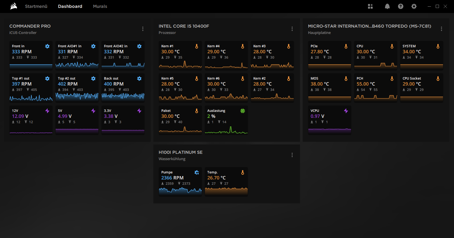The image size is (454, 238).
Task: Open Commander Pro panel options menu
Action: 143,29
